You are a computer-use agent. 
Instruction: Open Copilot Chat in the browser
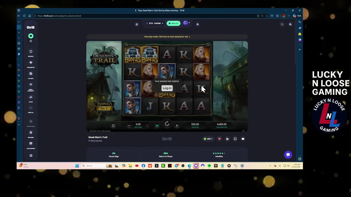(x=297, y=16)
